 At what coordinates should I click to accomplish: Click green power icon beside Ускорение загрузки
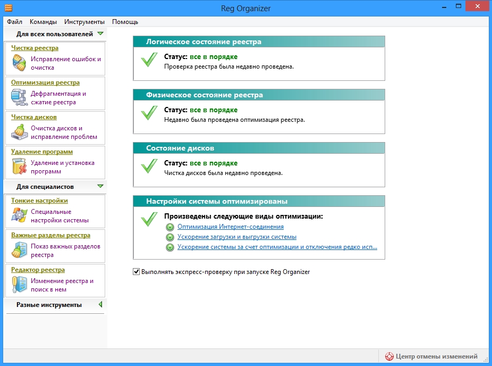[x=169, y=237]
